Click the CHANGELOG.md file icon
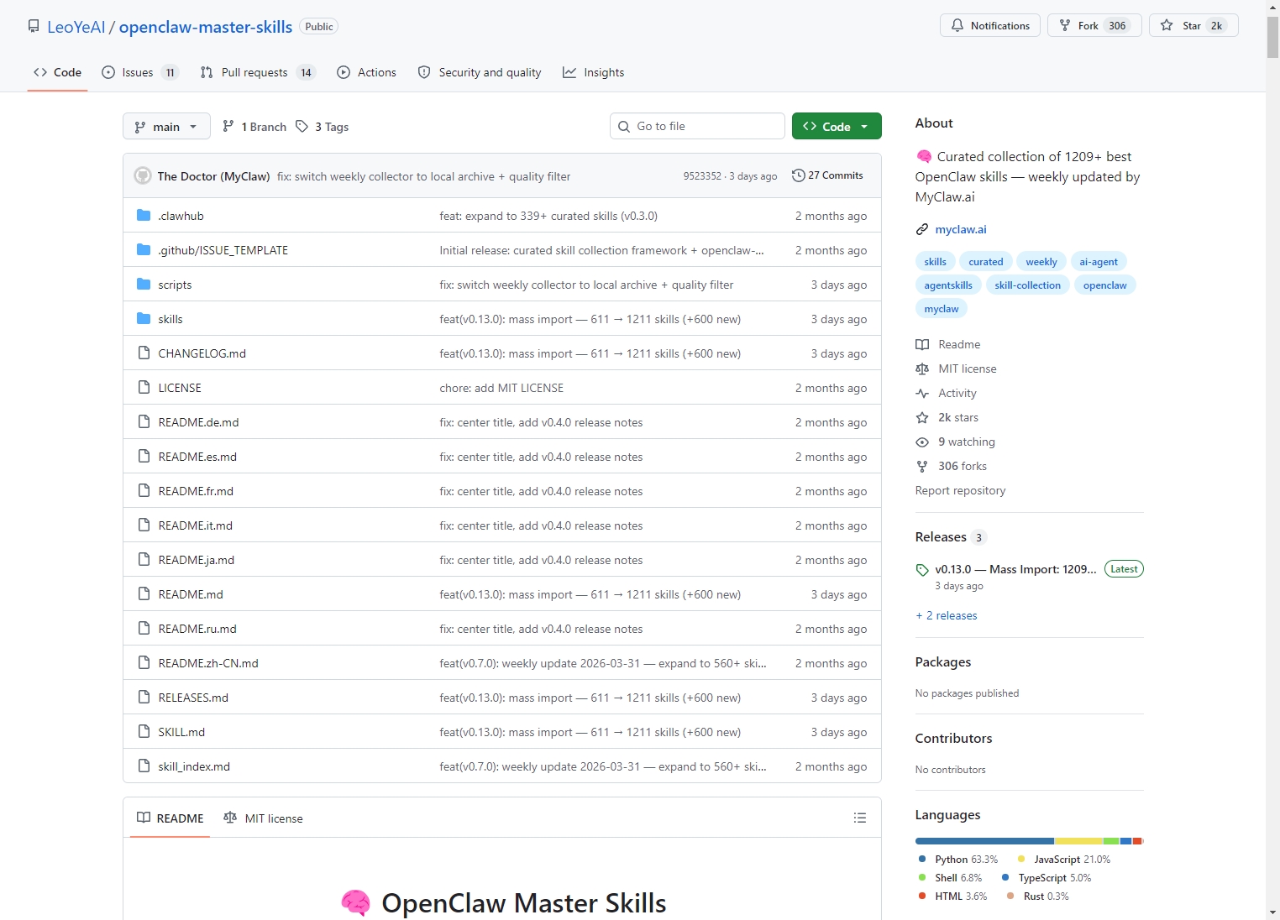Viewport: 1280px width, 920px height. pos(144,353)
